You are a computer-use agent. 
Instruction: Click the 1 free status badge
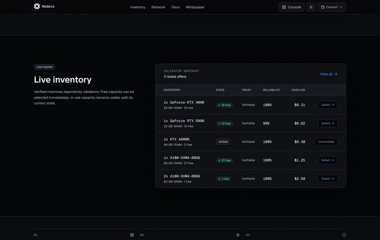pyautogui.click(x=224, y=179)
